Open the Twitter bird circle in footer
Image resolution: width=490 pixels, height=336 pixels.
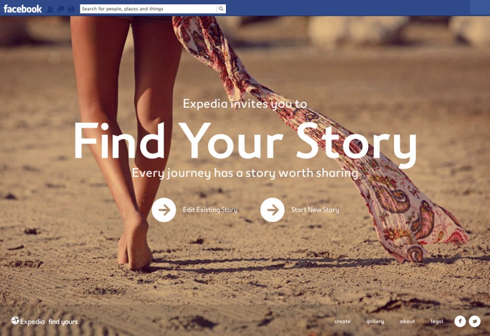[x=475, y=321]
